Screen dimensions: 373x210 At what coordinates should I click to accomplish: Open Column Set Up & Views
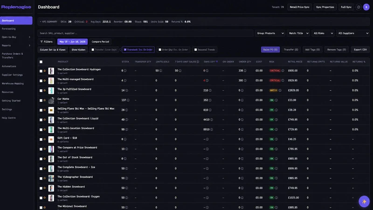53,50
